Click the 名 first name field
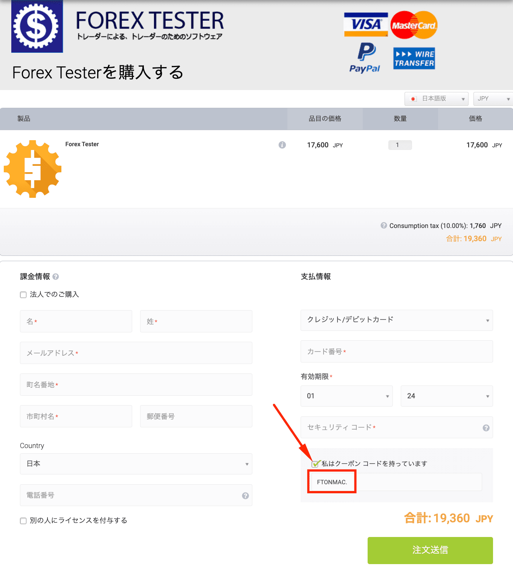This screenshot has height=566, width=513. [x=76, y=321]
